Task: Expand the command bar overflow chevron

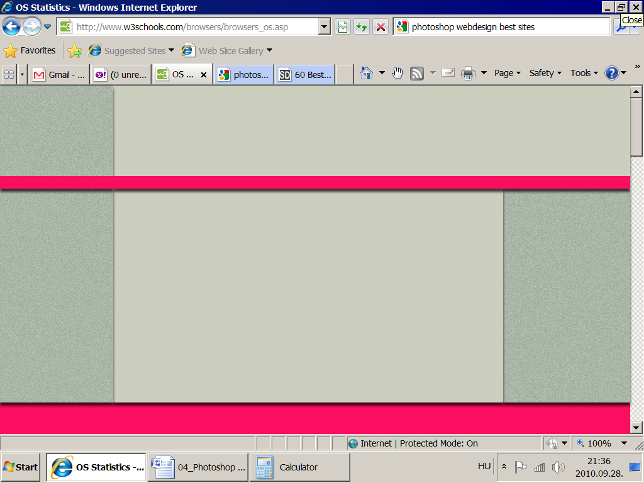Action: 637,66
